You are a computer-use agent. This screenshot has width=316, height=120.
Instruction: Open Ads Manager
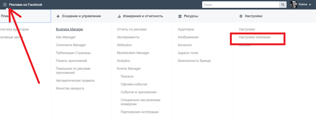coord(66,37)
